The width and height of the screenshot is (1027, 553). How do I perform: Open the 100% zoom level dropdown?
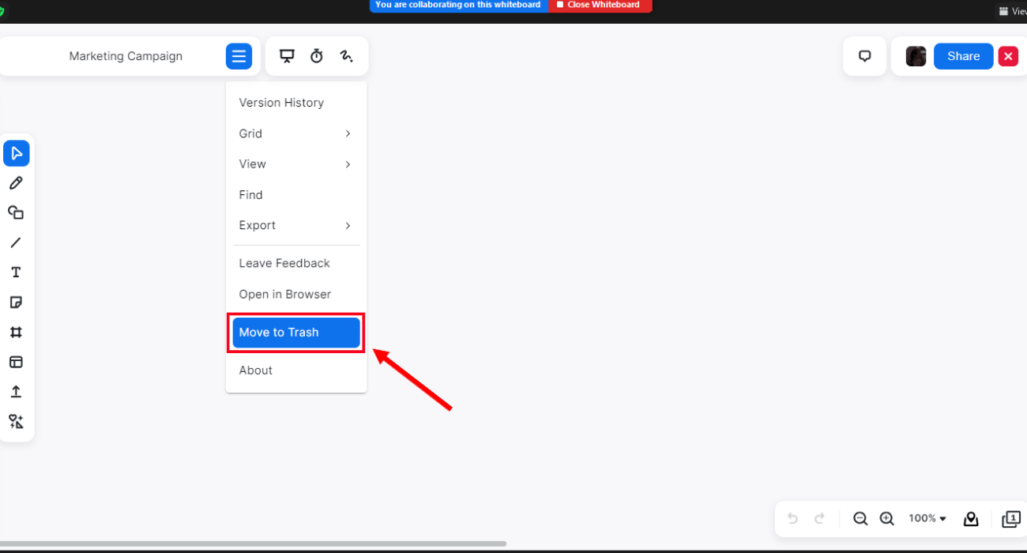point(927,518)
